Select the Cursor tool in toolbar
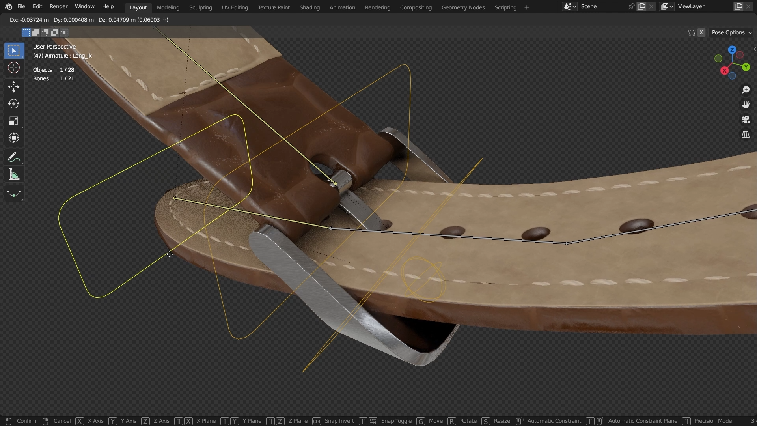 pyautogui.click(x=14, y=68)
